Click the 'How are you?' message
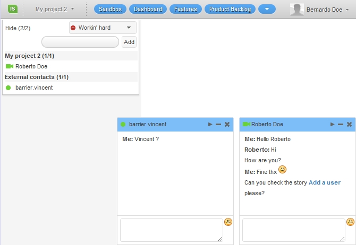This screenshot has height=245, width=356. 262,160
